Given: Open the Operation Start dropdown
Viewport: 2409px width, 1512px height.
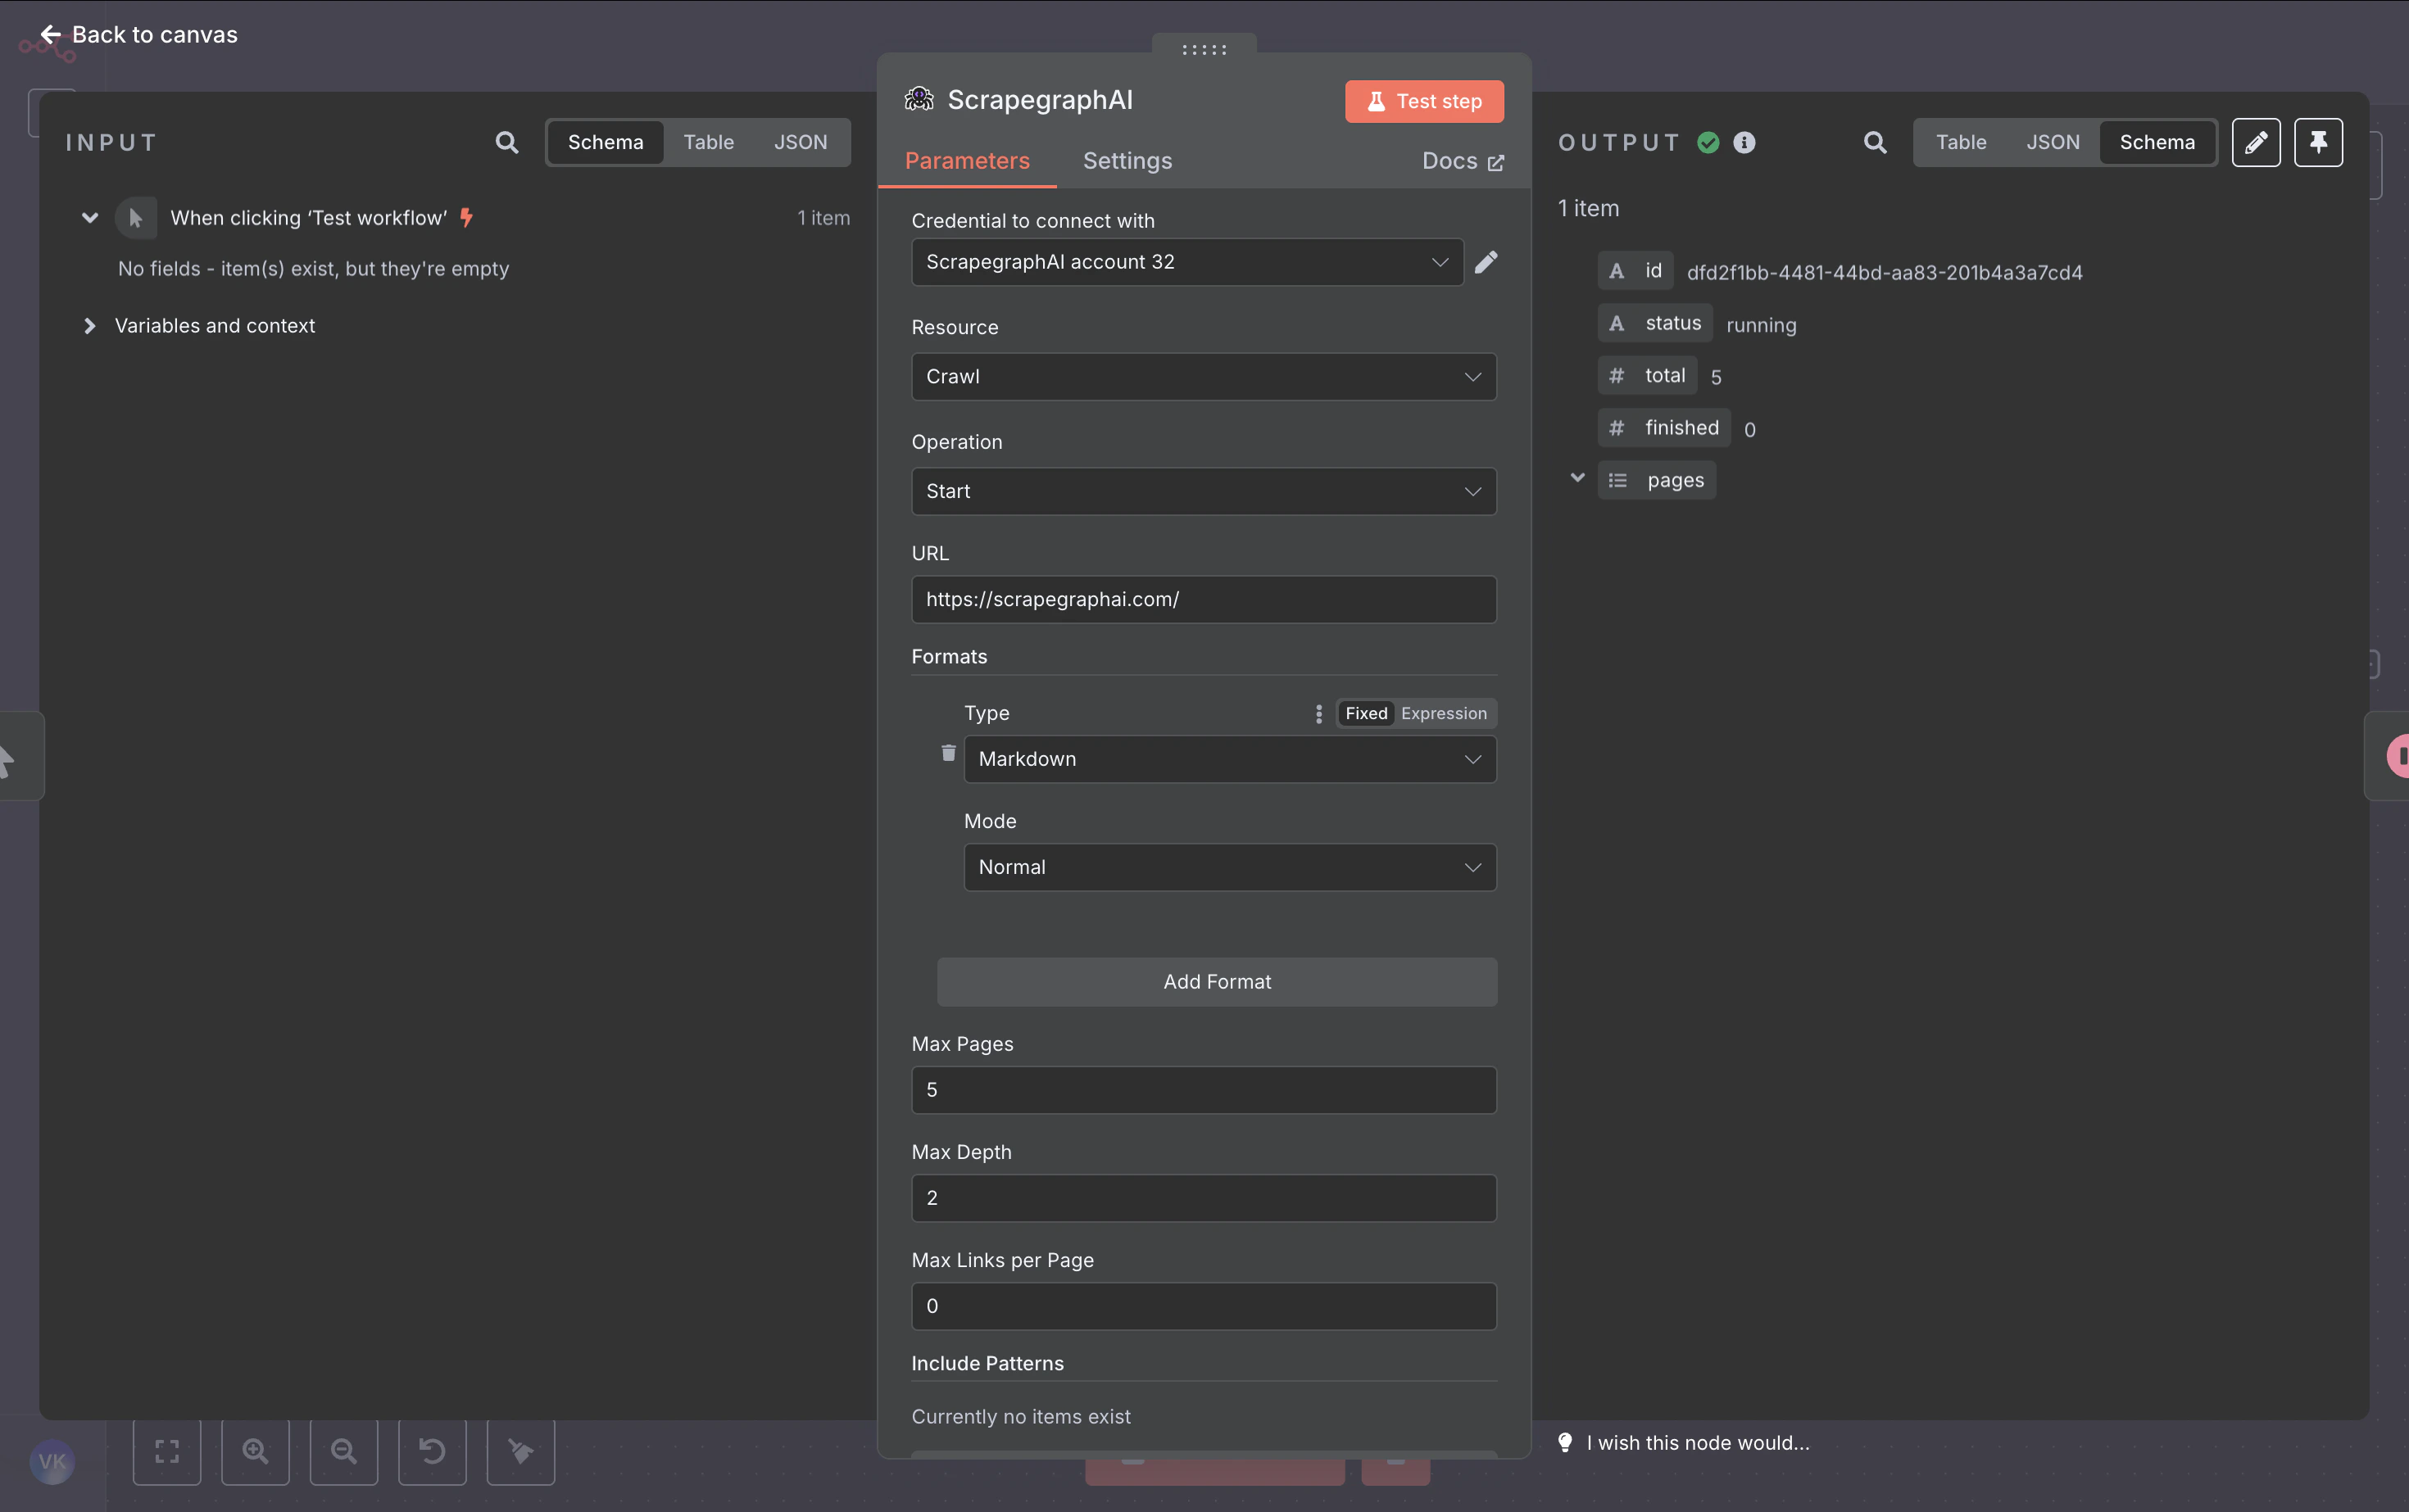Looking at the screenshot, I should coord(1204,491).
